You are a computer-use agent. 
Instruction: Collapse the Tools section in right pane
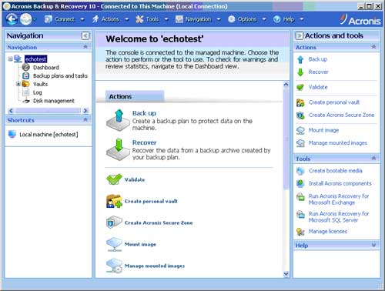coord(373,159)
